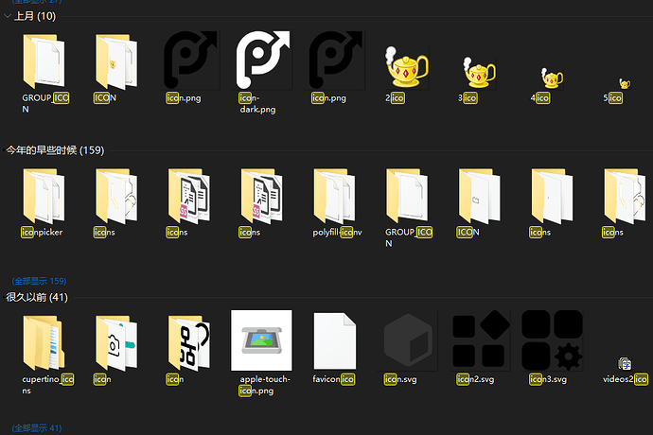Screen dimensions: 653x435
Task: Open the apple-touch-icon.png scanner image
Action: [262, 340]
